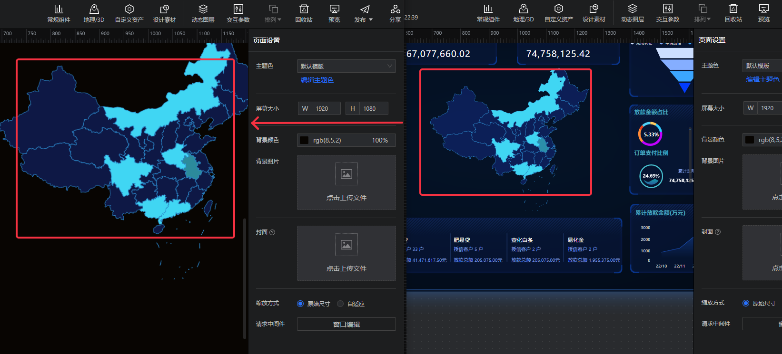Open 常规组件 in the left editor toolbar
Image resolution: width=782 pixels, height=354 pixels.
(59, 13)
